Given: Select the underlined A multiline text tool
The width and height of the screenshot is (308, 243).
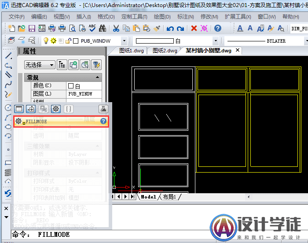Looking at the screenshot, I should tap(240, 29).
